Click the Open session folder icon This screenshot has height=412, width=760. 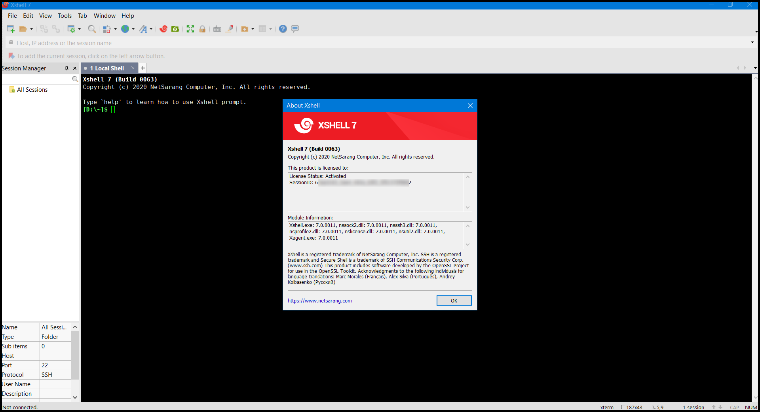coord(23,29)
